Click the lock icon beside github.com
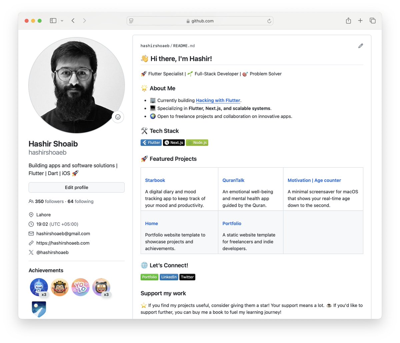 pos(188,21)
